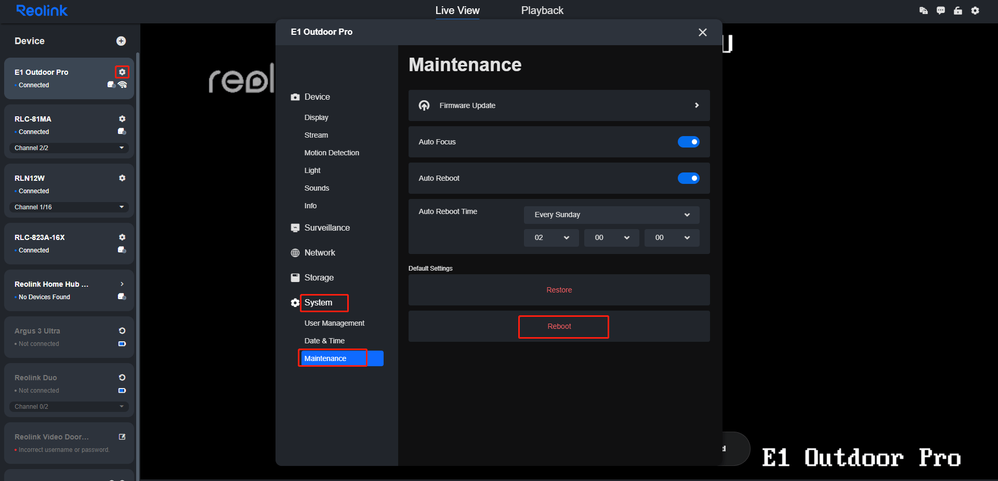998x481 pixels.
Task: Switch to the Live View tab
Action: coord(457,10)
